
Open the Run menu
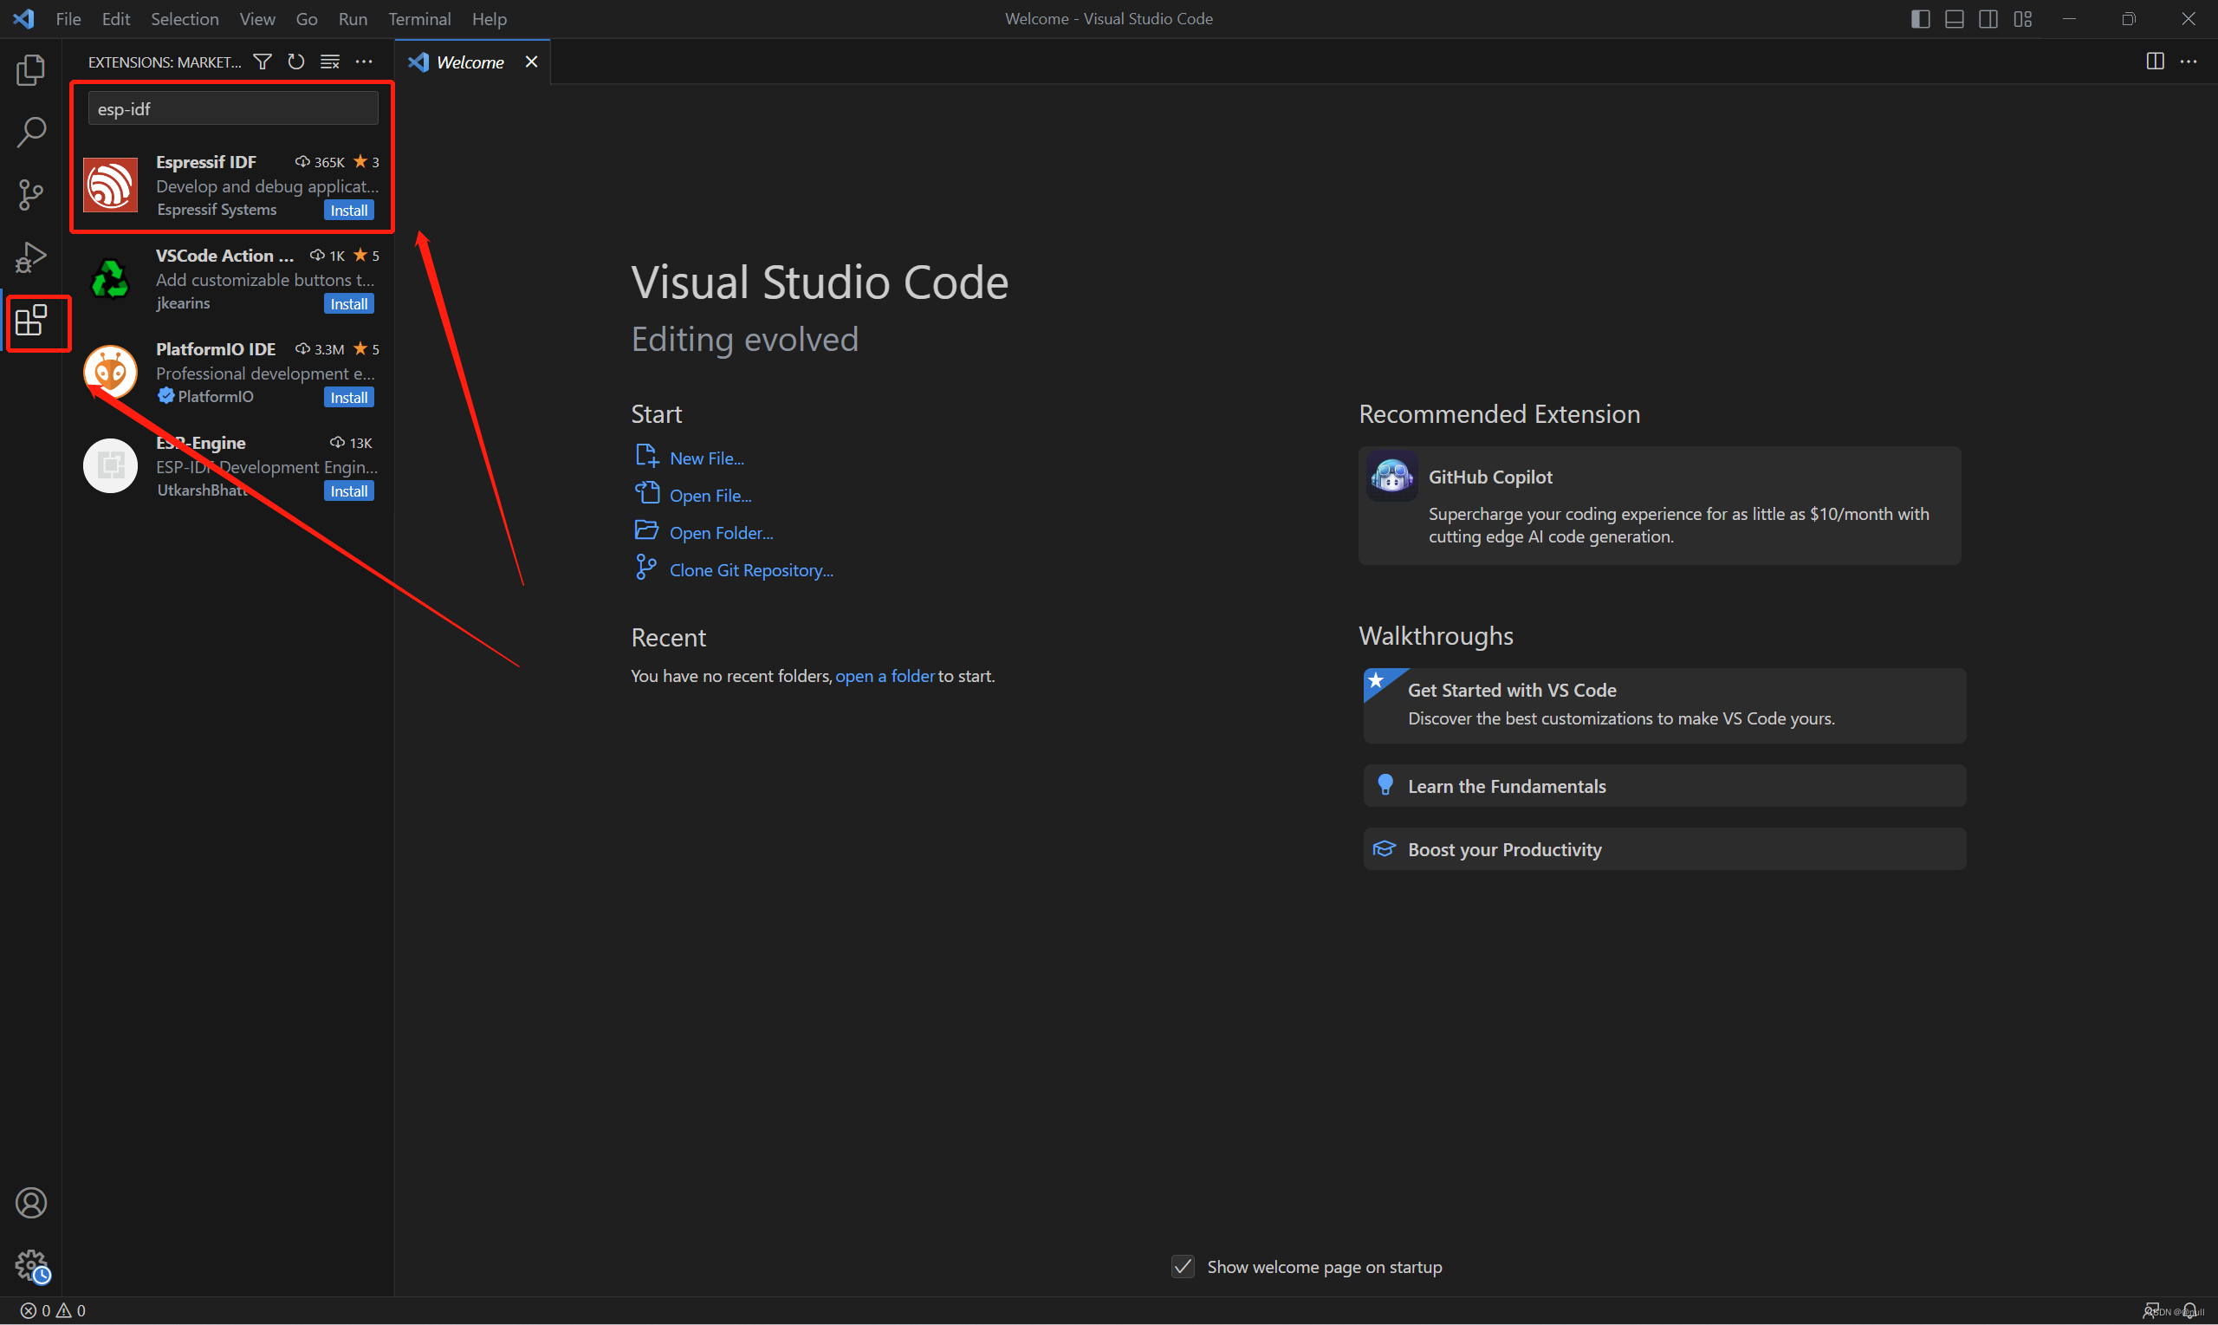click(x=353, y=19)
